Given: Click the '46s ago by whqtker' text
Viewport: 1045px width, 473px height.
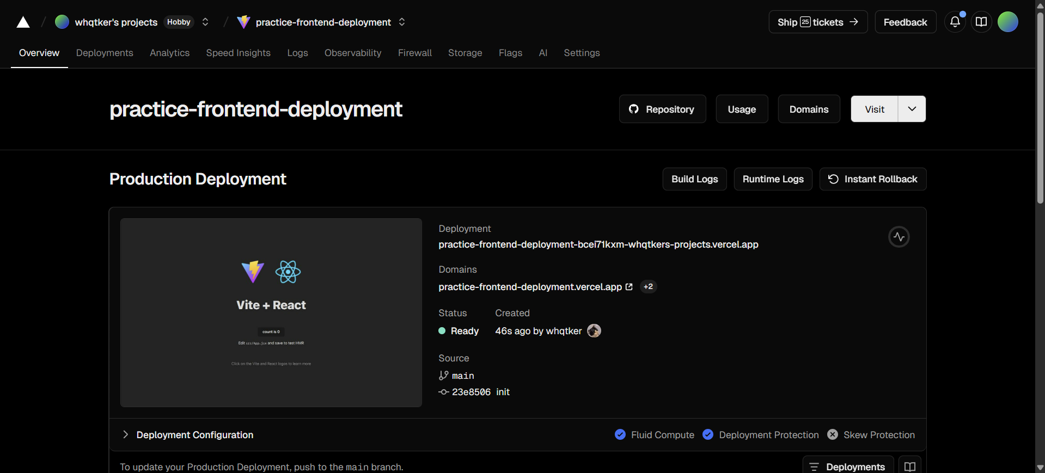Looking at the screenshot, I should [x=538, y=331].
